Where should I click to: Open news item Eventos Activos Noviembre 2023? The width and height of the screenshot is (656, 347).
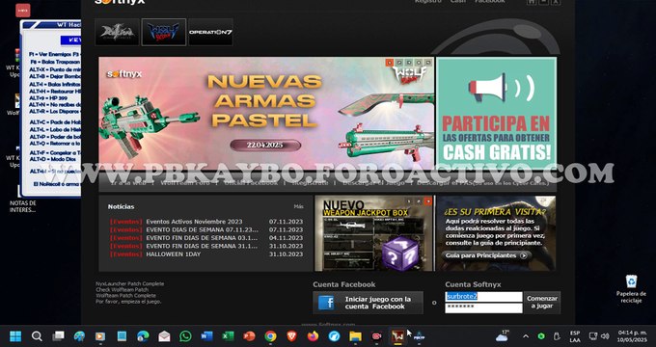click(x=194, y=222)
